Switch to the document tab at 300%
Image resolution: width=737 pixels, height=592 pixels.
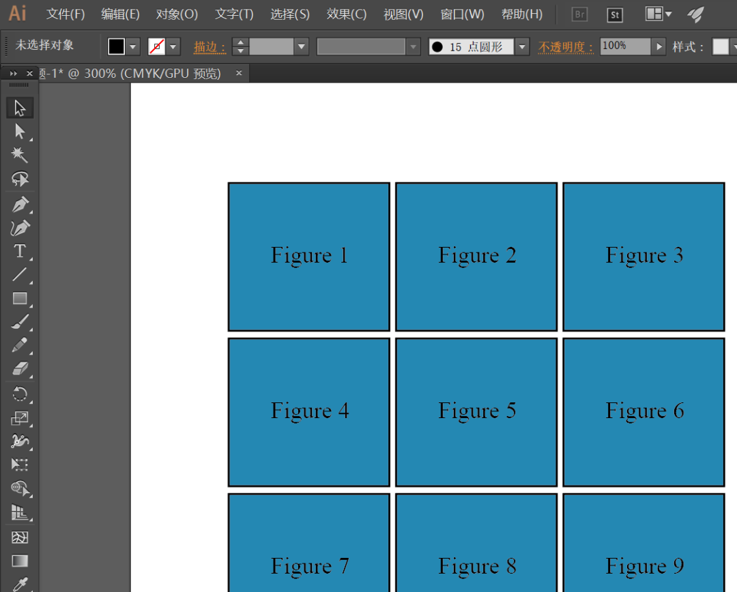[x=130, y=73]
